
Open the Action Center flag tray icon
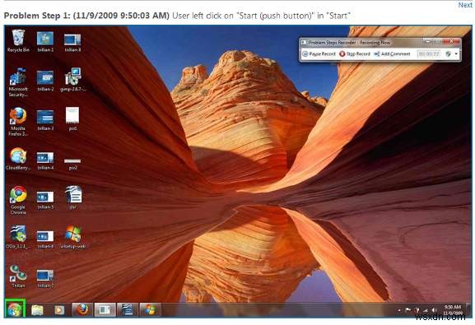407,310
